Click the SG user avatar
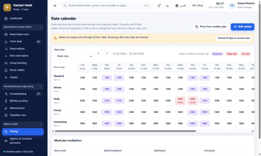Screen dimensions: 261x156 pos(232,6)
